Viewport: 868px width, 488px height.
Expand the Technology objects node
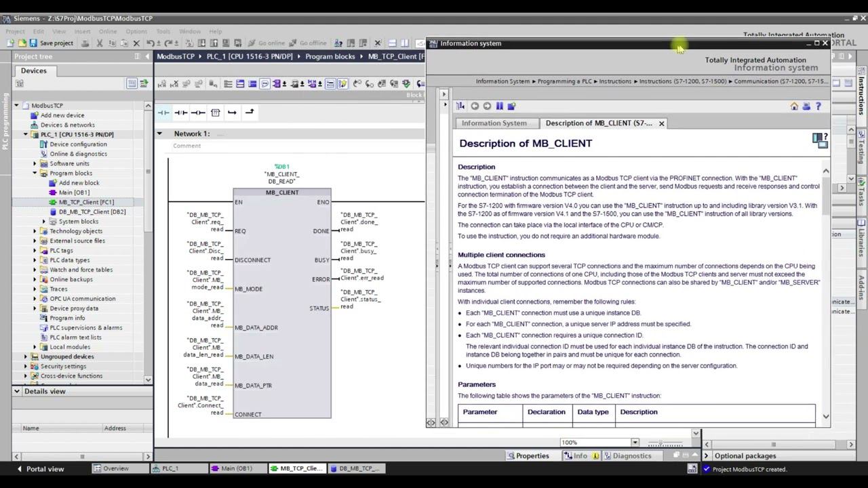tap(35, 231)
